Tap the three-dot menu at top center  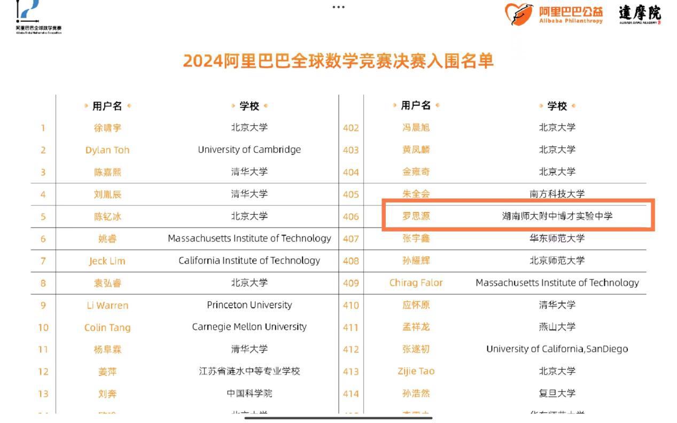tap(338, 7)
